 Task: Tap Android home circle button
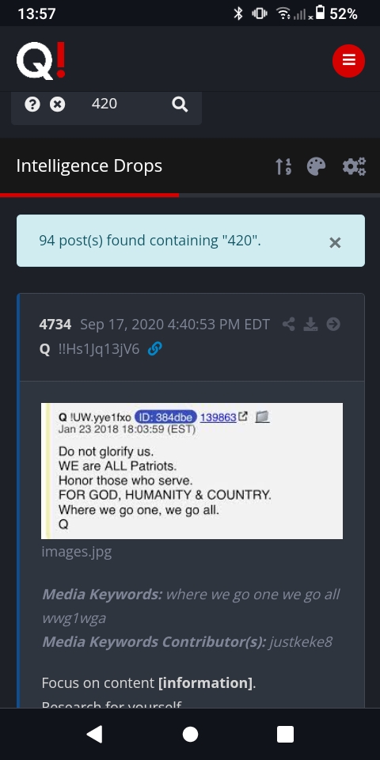190,735
